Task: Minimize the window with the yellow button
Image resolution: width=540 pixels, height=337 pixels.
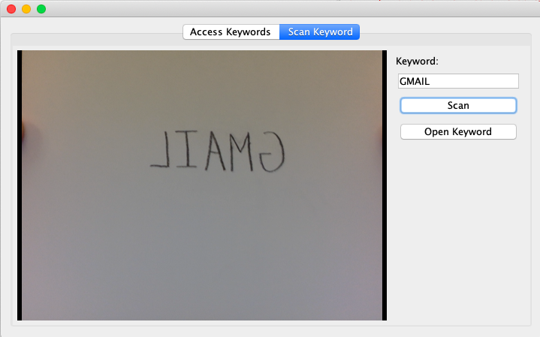Action: (26, 9)
